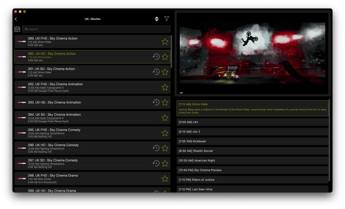This screenshot has height=209, width=345.
Task: Favorite channel 398 Sky Cinema Drama
Action: (165, 179)
